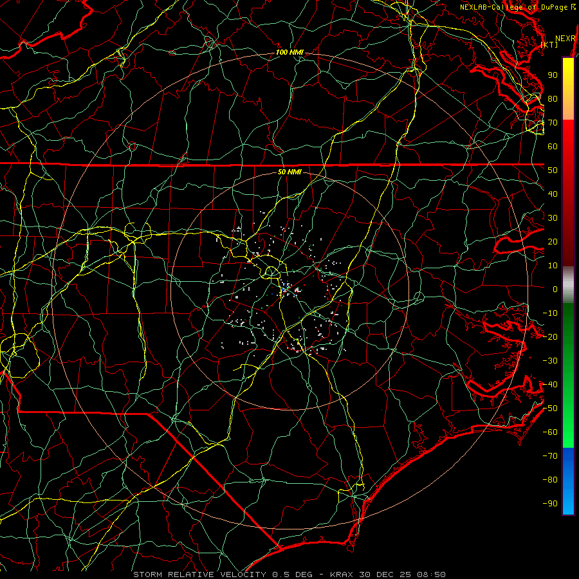Click the KRAX radar site identifier
Image resolution: width=579 pixels, height=579 pixels.
tap(341, 574)
